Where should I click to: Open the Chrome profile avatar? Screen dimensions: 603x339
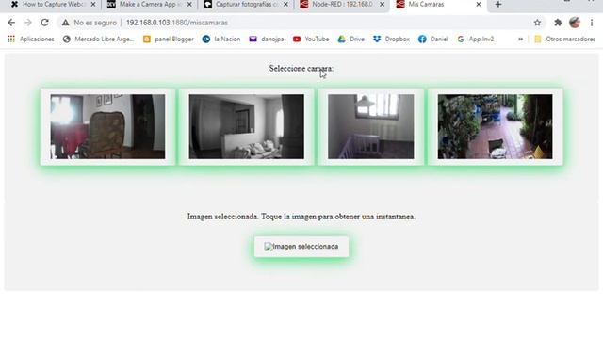[575, 23]
